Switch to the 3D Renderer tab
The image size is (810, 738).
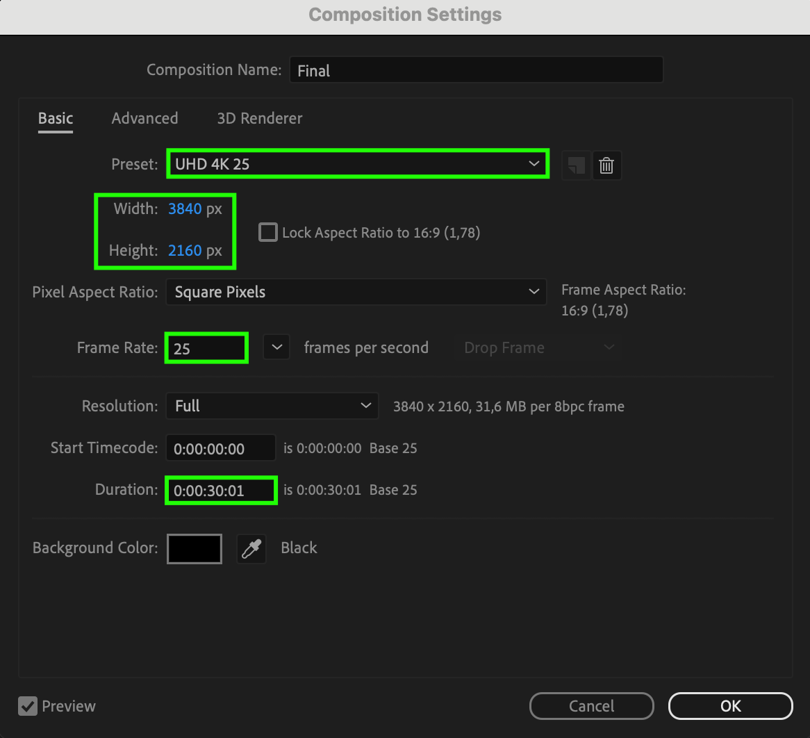pos(259,118)
